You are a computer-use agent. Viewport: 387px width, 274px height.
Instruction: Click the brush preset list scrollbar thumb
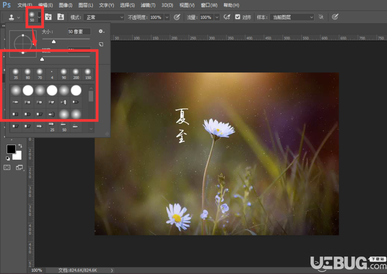[x=91, y=96]
